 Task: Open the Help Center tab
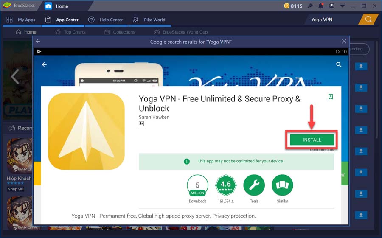coord(106,20)
